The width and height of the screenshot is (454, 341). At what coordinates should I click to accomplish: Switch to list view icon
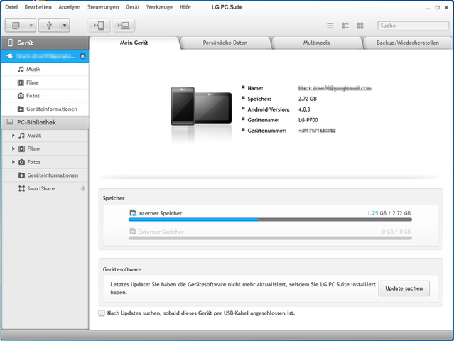[330, 26]
